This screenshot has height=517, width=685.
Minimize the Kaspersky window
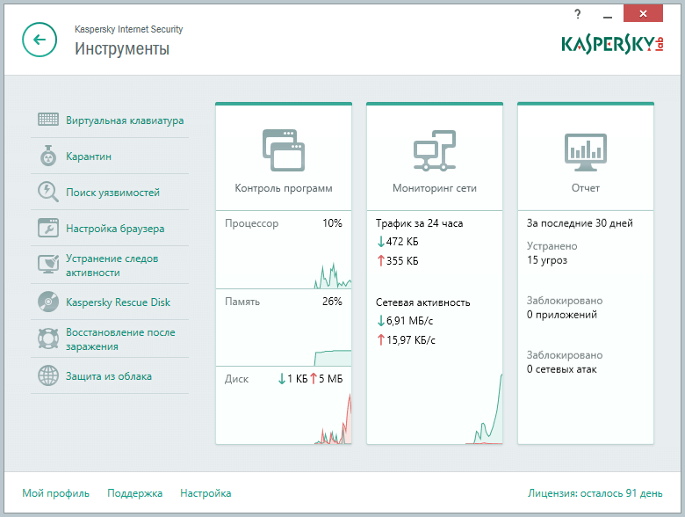(x=607, y=15)
